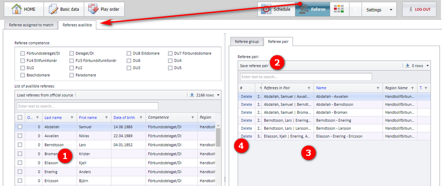The height and width of the screenshot is (186, 442).
Task: Select the checkbox for Berndtsson Lars row
Action: (x=20, y=145)
